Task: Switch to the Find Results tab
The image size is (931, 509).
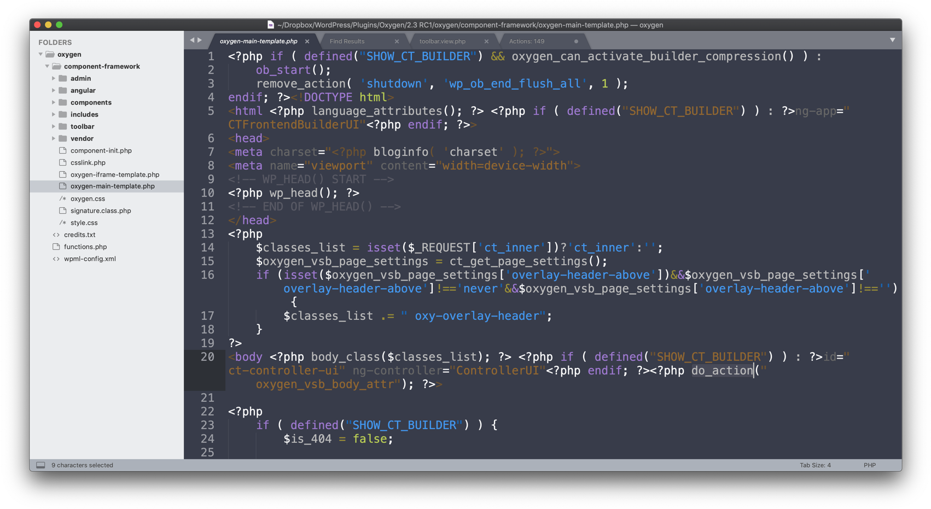Action: click(x=347, y=42)
